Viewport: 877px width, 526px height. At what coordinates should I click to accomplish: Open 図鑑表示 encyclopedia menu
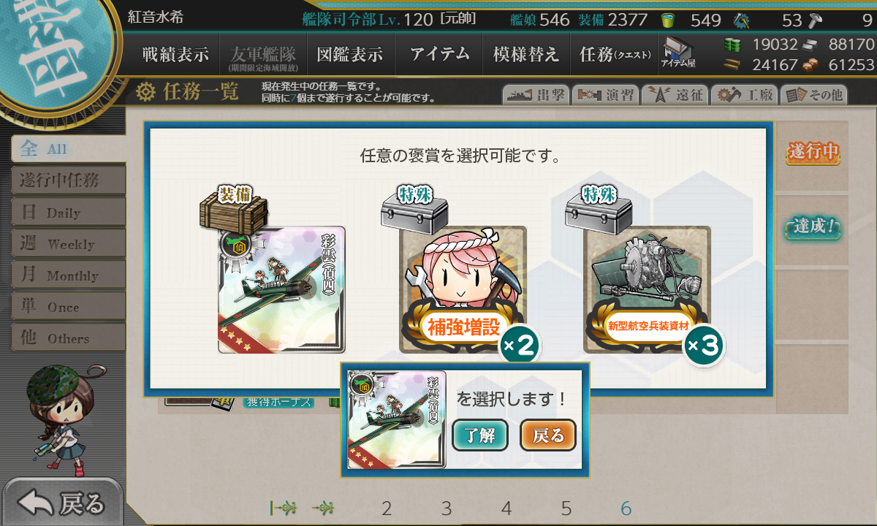click(350, 54)
